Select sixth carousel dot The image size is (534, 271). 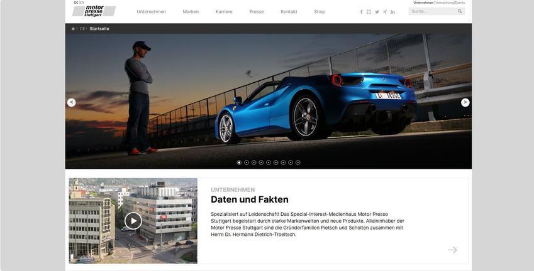coord(276,162)
